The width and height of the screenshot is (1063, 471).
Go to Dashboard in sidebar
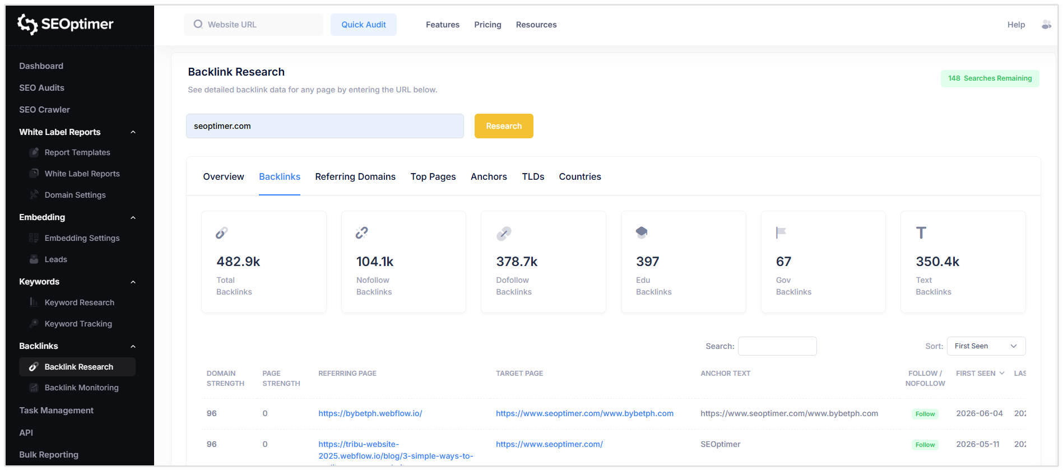(41, 66)
